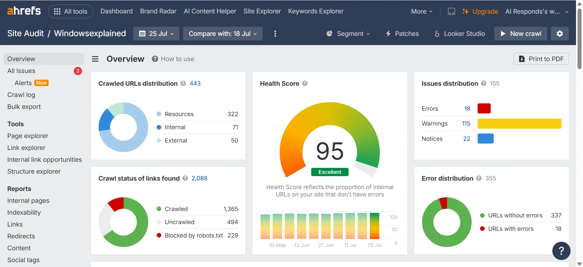Expand the Segment dropdown
This screenshot has width=583, height=267.
(348, 33)
